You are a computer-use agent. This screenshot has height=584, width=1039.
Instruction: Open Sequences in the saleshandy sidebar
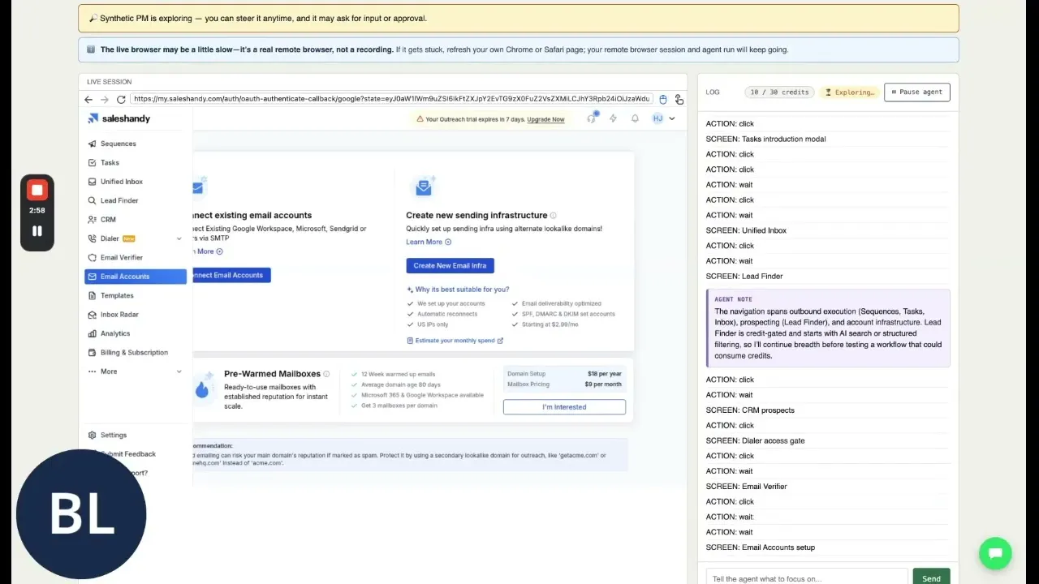(x=118, y=144)
